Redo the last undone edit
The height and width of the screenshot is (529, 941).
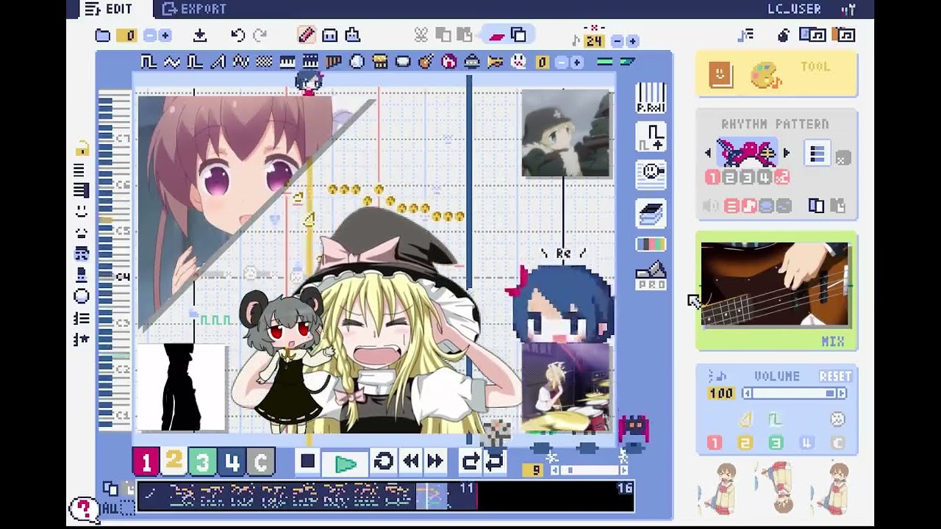click(260, 35)
